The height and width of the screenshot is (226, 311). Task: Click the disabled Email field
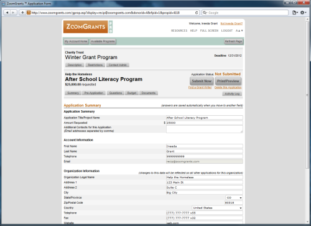pyautogui.click(x=205, y=161)
